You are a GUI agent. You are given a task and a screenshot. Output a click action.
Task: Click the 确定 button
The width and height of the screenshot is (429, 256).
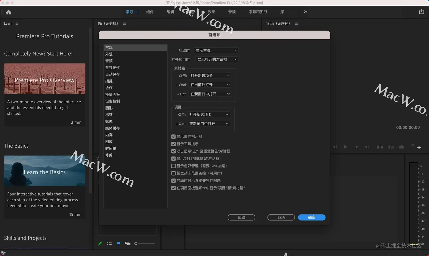click(x=312, y=217)
